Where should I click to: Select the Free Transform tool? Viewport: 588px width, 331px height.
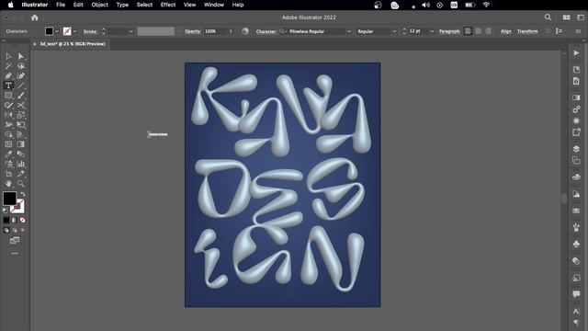[21, 125]
